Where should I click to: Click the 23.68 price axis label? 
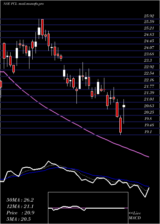point(149,54)
